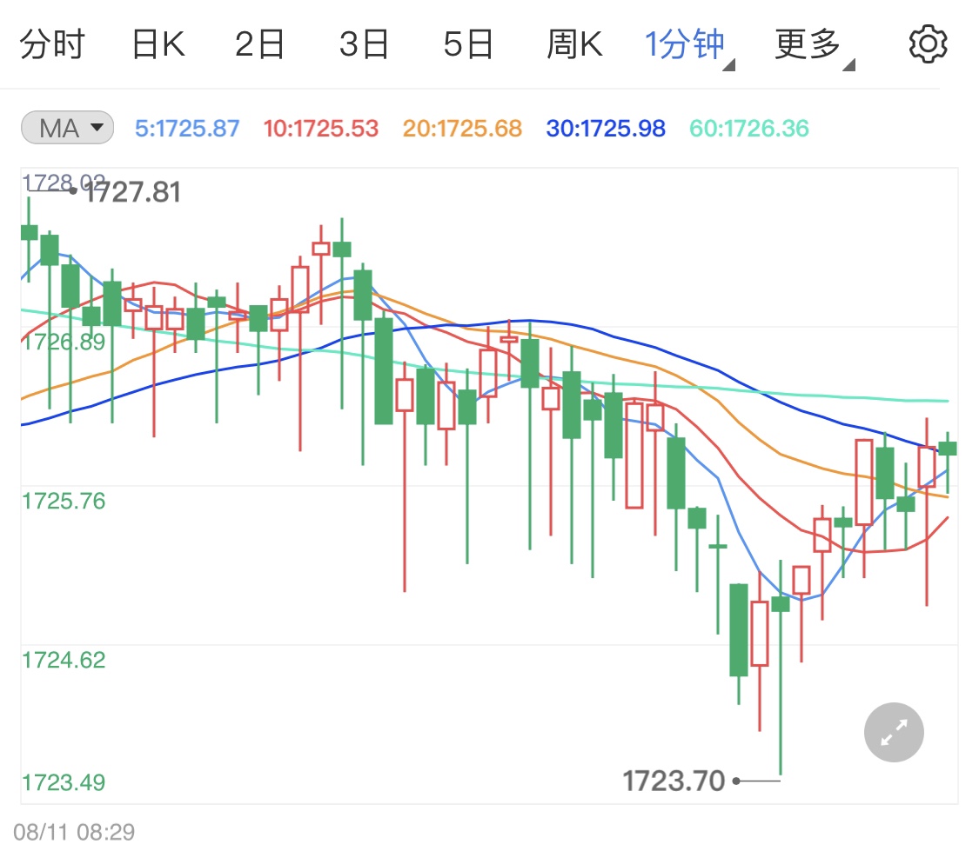Click the 1723.70 low price marker
This screenshot has height=858, width=979.
coord(674,781)
